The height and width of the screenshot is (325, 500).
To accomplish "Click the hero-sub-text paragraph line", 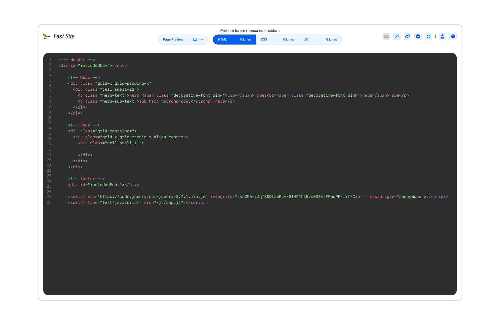I will click(x=156, y=101).
